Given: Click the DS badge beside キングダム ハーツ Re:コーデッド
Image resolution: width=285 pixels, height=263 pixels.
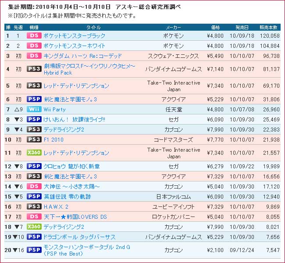Looking at the screenshot, I should click(34, 56).
